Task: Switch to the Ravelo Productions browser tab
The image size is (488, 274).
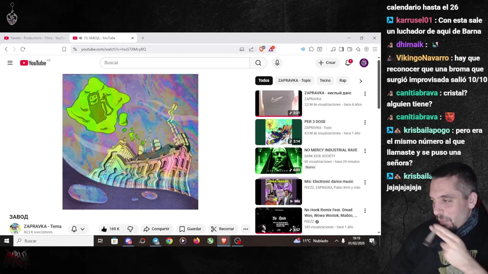Action: (34, 38)
